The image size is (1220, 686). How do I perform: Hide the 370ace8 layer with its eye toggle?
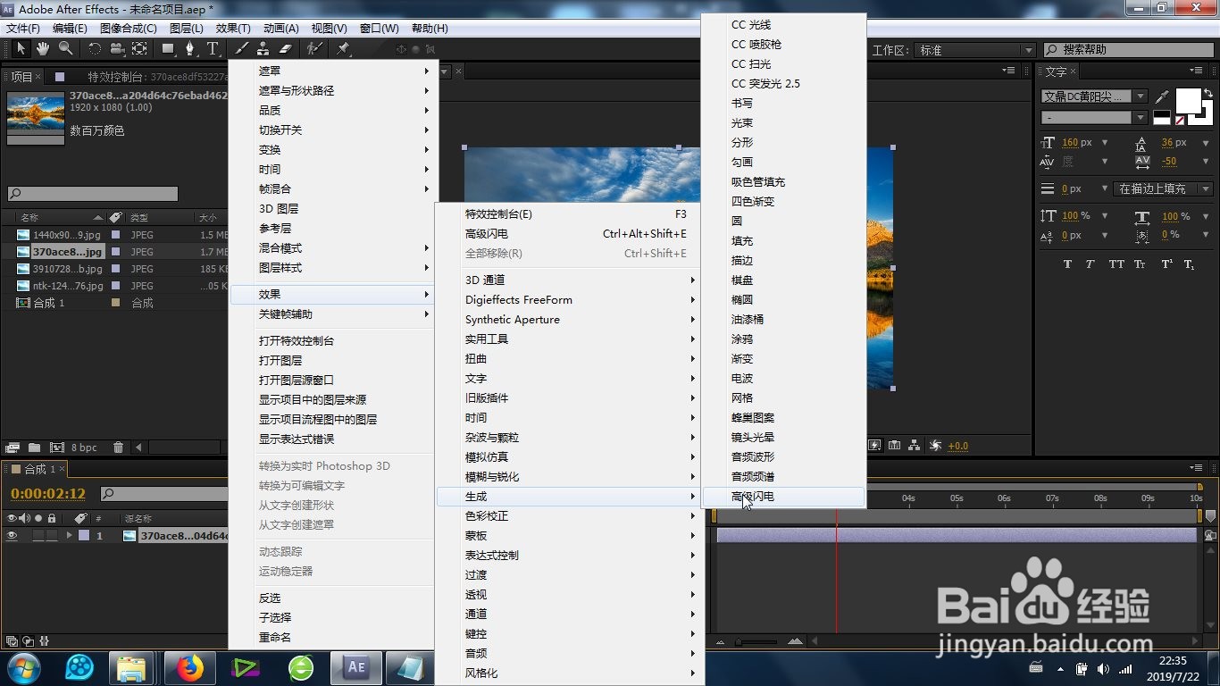[12, 535]
